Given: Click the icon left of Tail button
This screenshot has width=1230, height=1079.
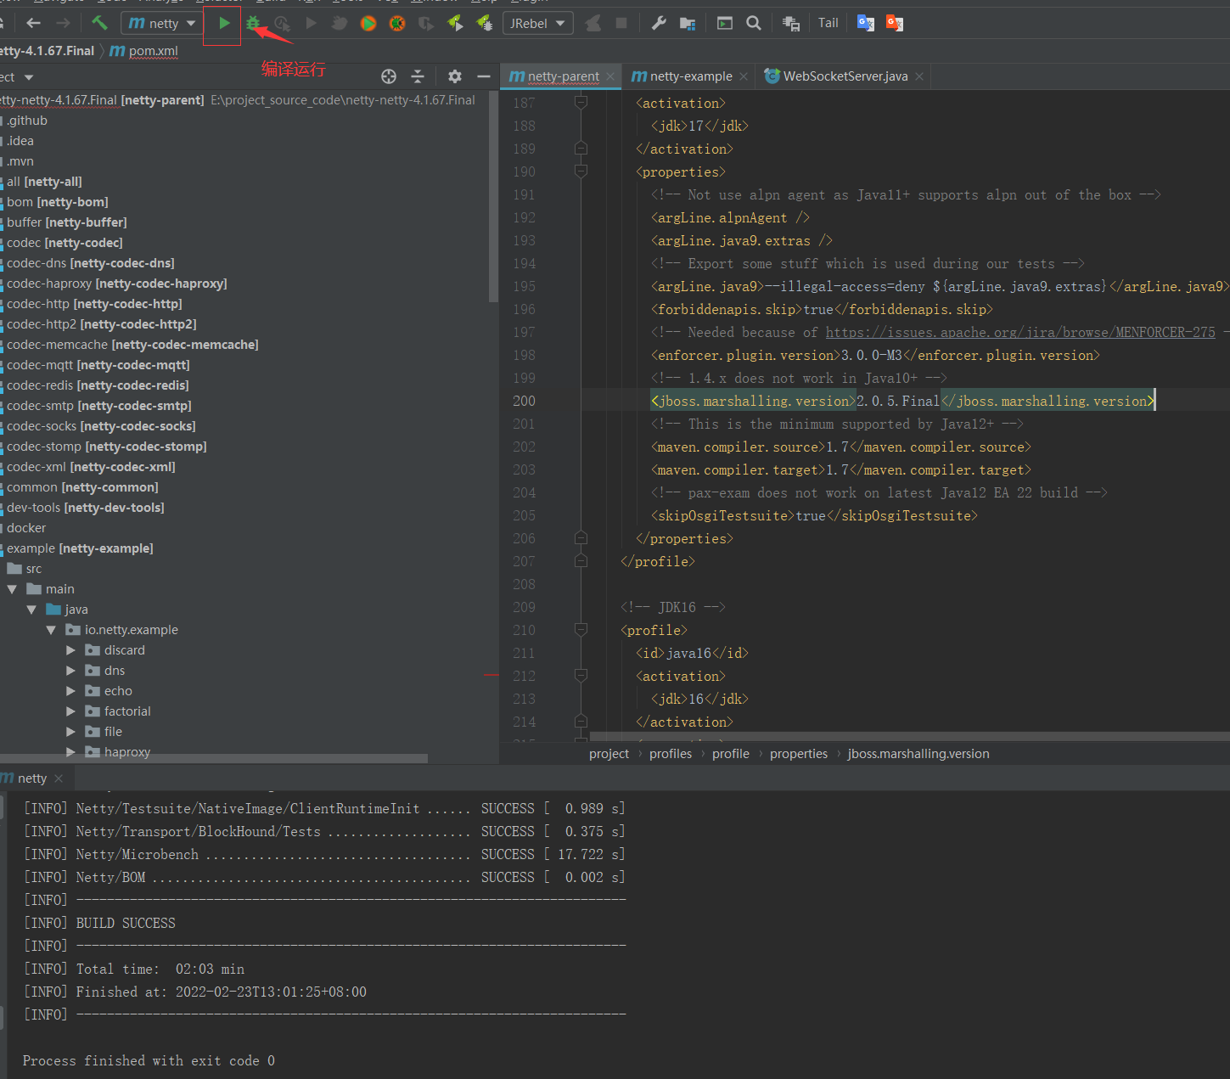Looking at the screenshot, I should (x=791, y=24).
